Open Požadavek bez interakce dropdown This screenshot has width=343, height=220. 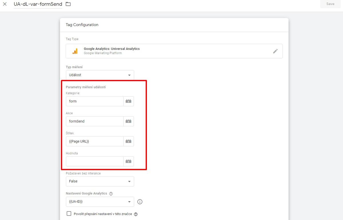coord(100,181)
